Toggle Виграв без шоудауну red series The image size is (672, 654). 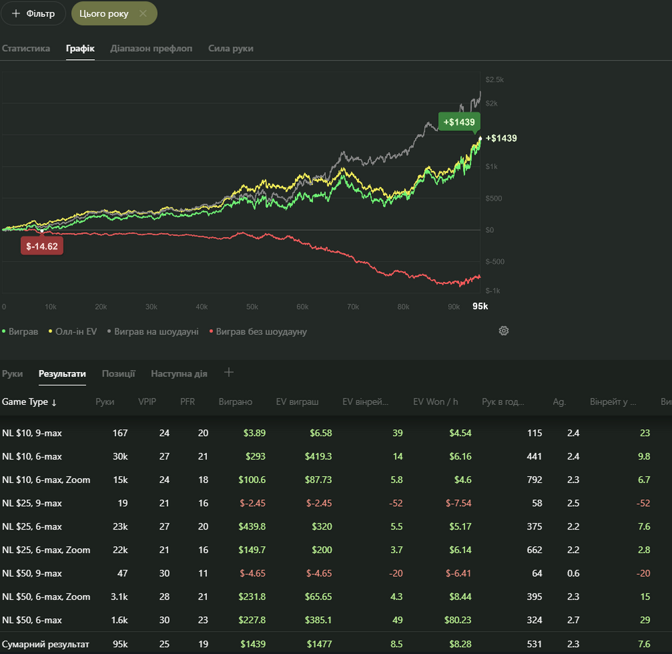coord(258,332)
